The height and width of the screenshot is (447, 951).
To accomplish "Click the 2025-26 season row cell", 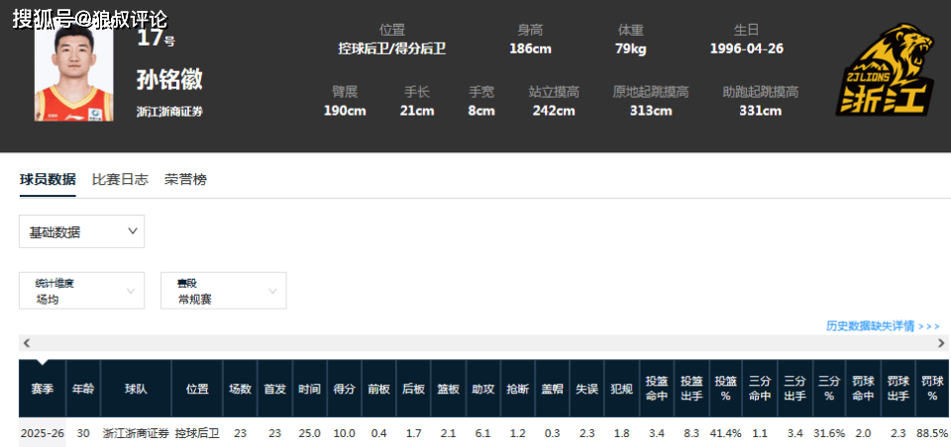I will 42,434.
